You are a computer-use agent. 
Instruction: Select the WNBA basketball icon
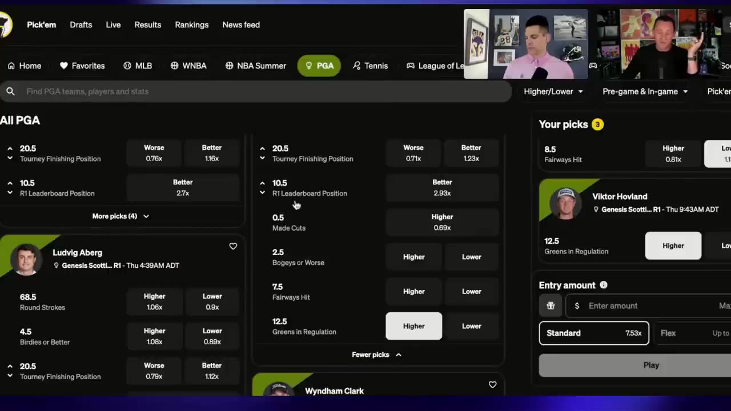175,66
